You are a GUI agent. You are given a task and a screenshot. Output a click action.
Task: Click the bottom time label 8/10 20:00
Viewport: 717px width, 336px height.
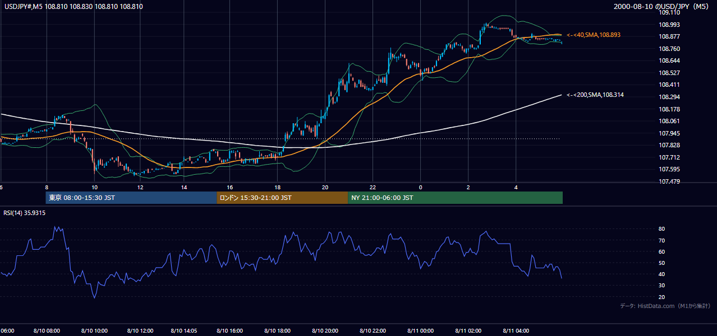tap(325, 330)
